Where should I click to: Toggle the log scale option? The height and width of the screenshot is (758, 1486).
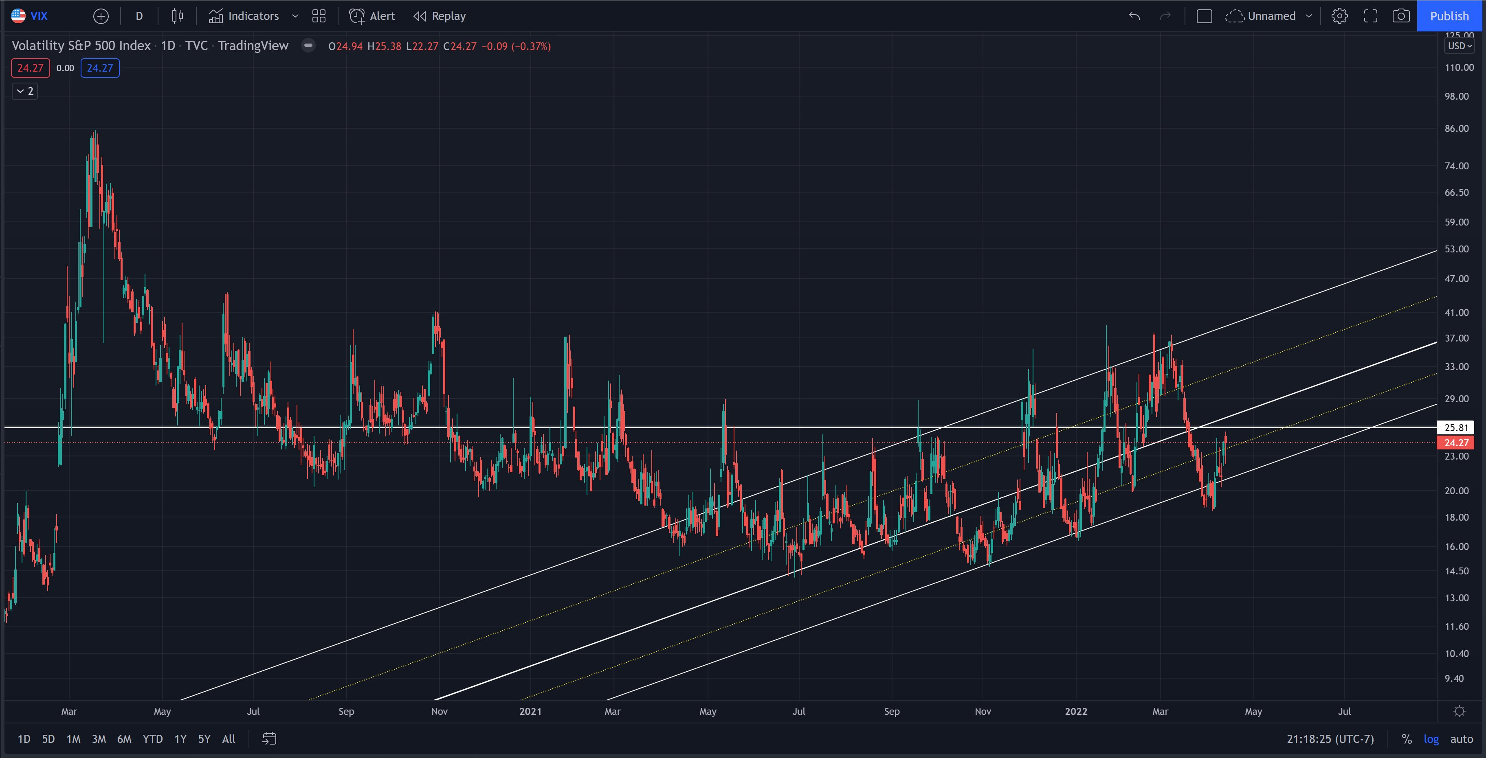click(x=1431, y=738)
